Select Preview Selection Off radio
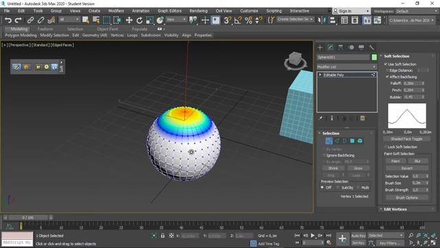The width and height of the screenshot is (440, 248). (322, 187)
